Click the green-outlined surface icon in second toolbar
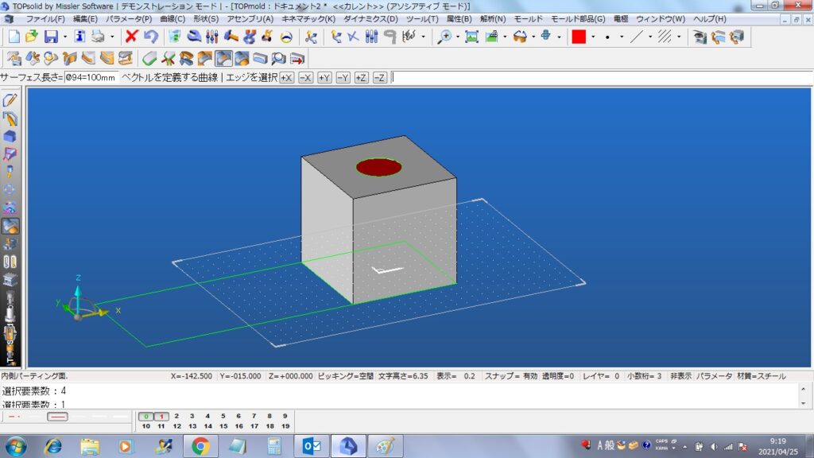Screen dimensions: 814x458 tap(149, 58)
